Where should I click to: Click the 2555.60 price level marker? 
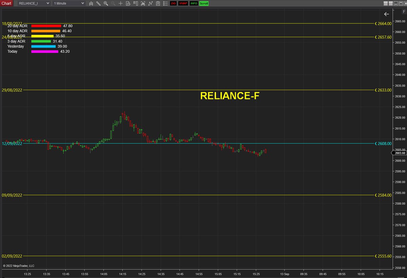(x=383, y=256)
